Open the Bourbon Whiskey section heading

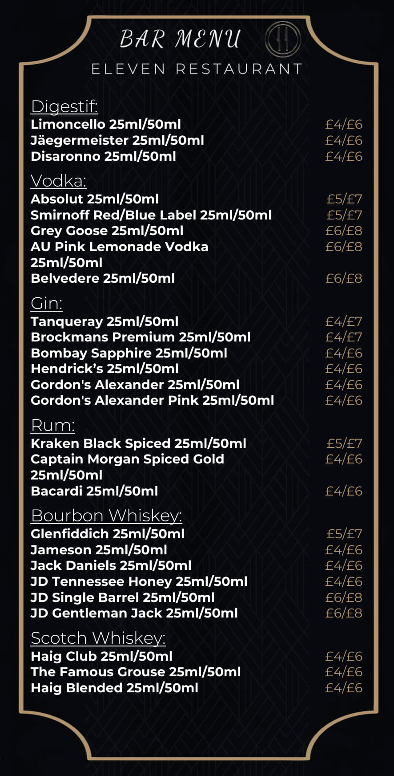106,516
